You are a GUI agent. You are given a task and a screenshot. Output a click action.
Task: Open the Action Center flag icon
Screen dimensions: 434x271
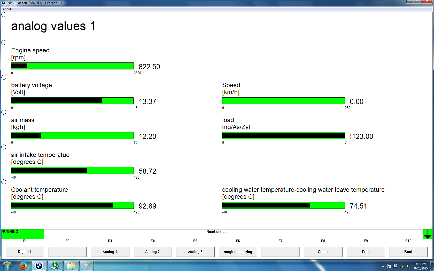click(389, 266)
